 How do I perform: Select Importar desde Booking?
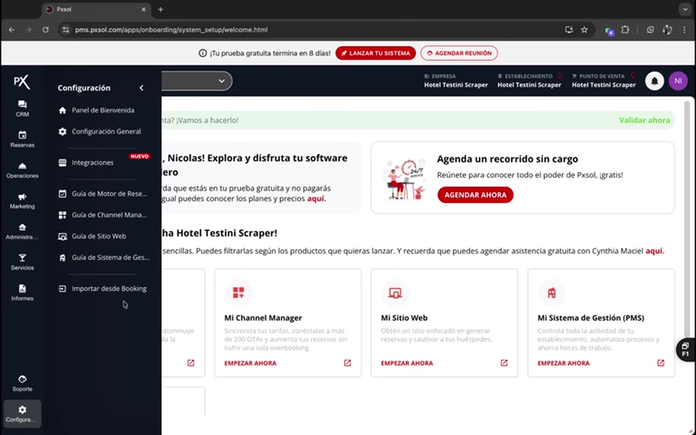point(109,288)
